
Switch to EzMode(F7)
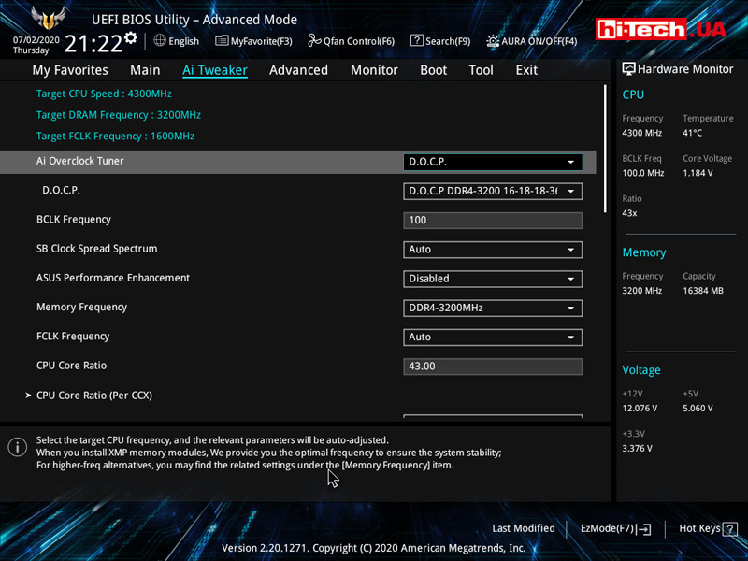pos(615,528)
